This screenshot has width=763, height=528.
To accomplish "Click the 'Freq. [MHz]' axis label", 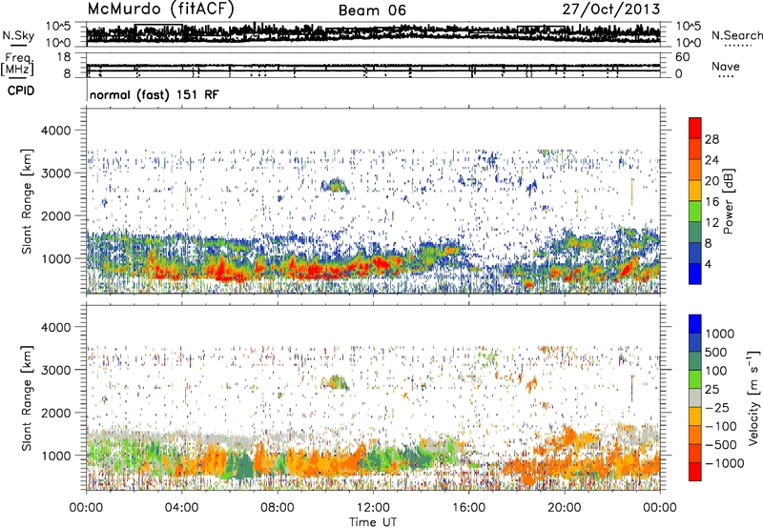I will click(x=17, y=64).
